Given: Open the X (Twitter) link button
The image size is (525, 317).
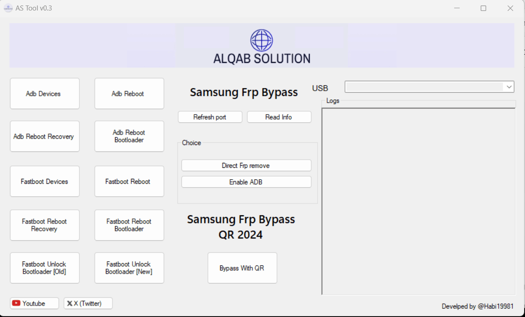Looking at the screenshot, I should (88, 303).
